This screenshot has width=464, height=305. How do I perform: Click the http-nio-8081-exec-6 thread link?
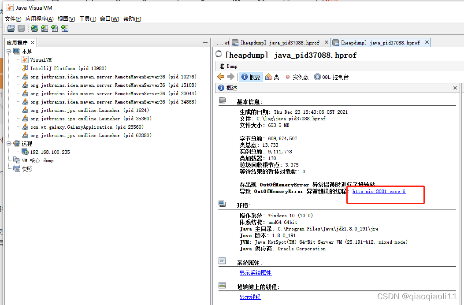(x=379, y=192)
